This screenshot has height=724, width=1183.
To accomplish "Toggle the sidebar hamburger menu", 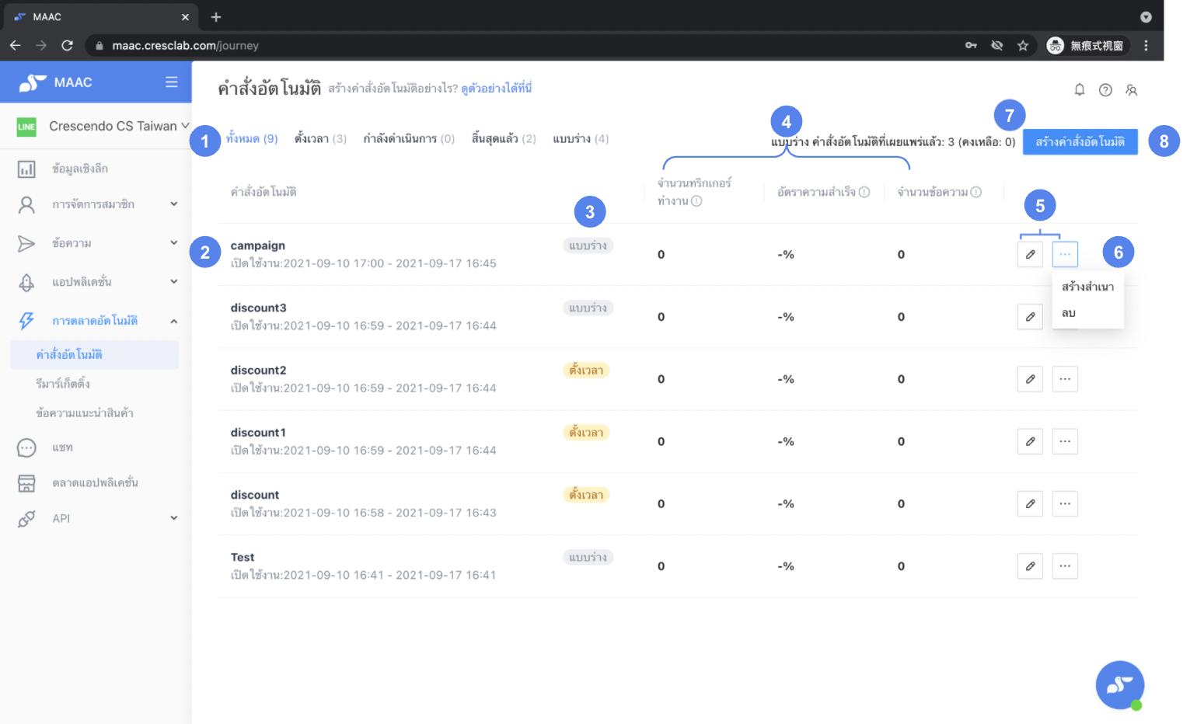I will tap(171, 82).
